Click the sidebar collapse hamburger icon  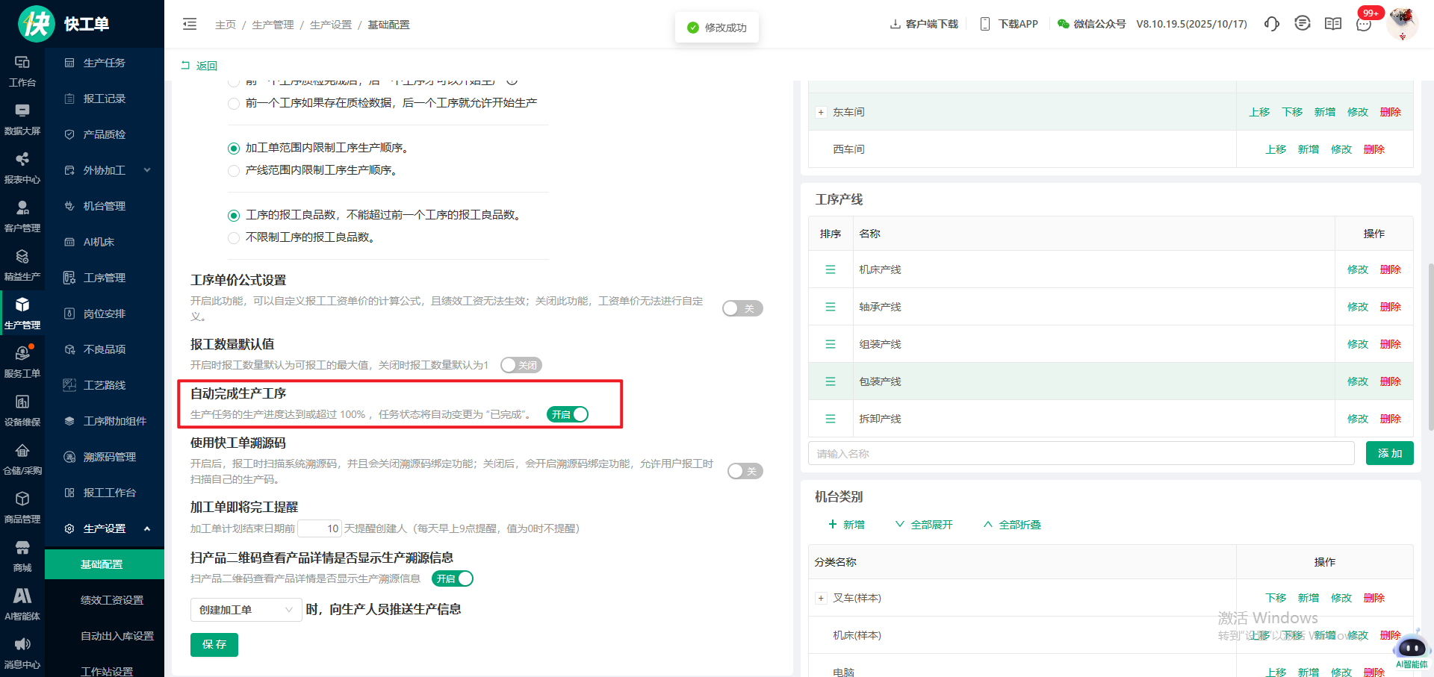pos(190,24)
